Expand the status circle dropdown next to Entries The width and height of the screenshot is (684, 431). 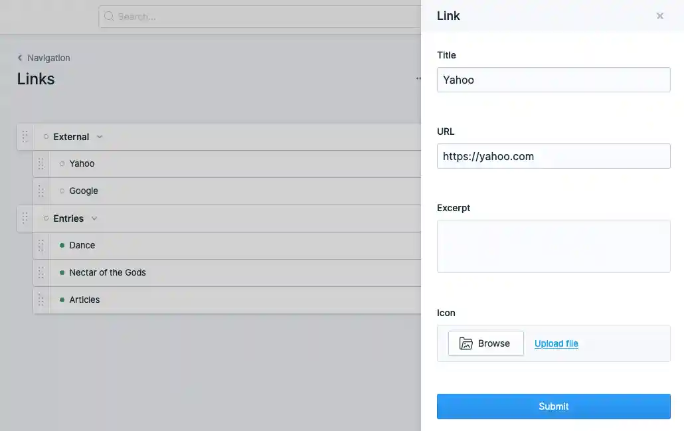[45, 218]
